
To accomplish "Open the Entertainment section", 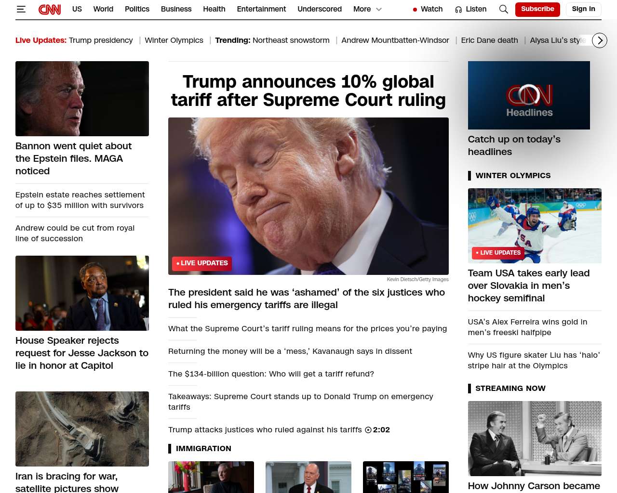I will tap(261, 9).
